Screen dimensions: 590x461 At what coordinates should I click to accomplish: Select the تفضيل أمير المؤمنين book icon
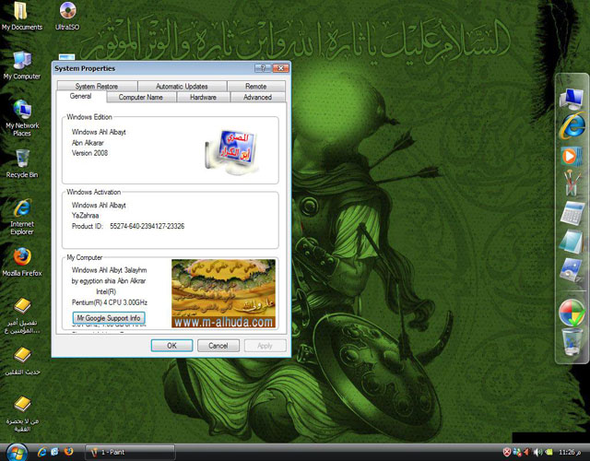[x=22, y=315]
